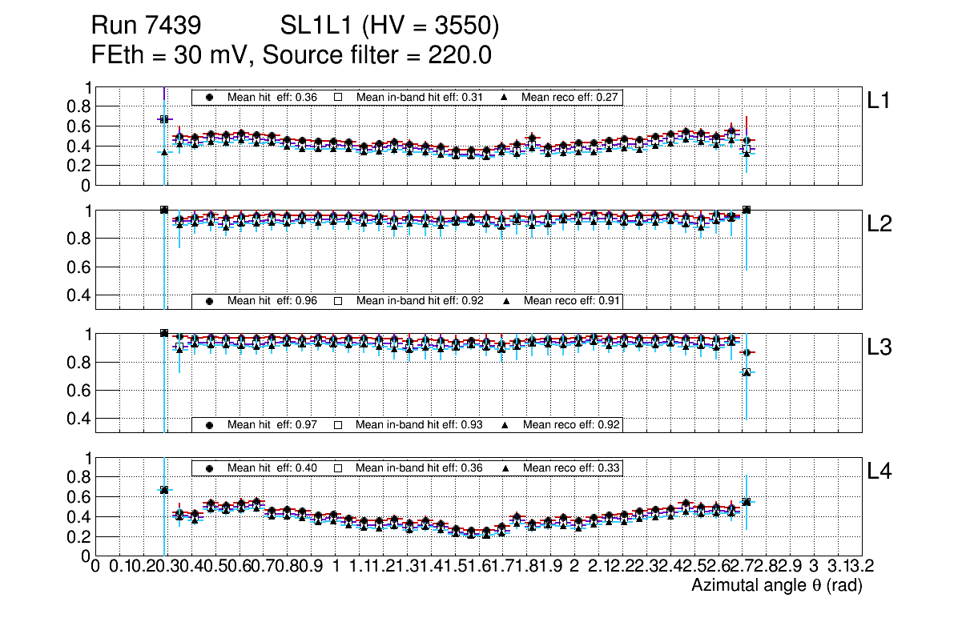This screenshot has height=618, width=958.
Task: Click the rightmost low data point in L3 plot
Action: pyautogui.click(x=747, y=372)
